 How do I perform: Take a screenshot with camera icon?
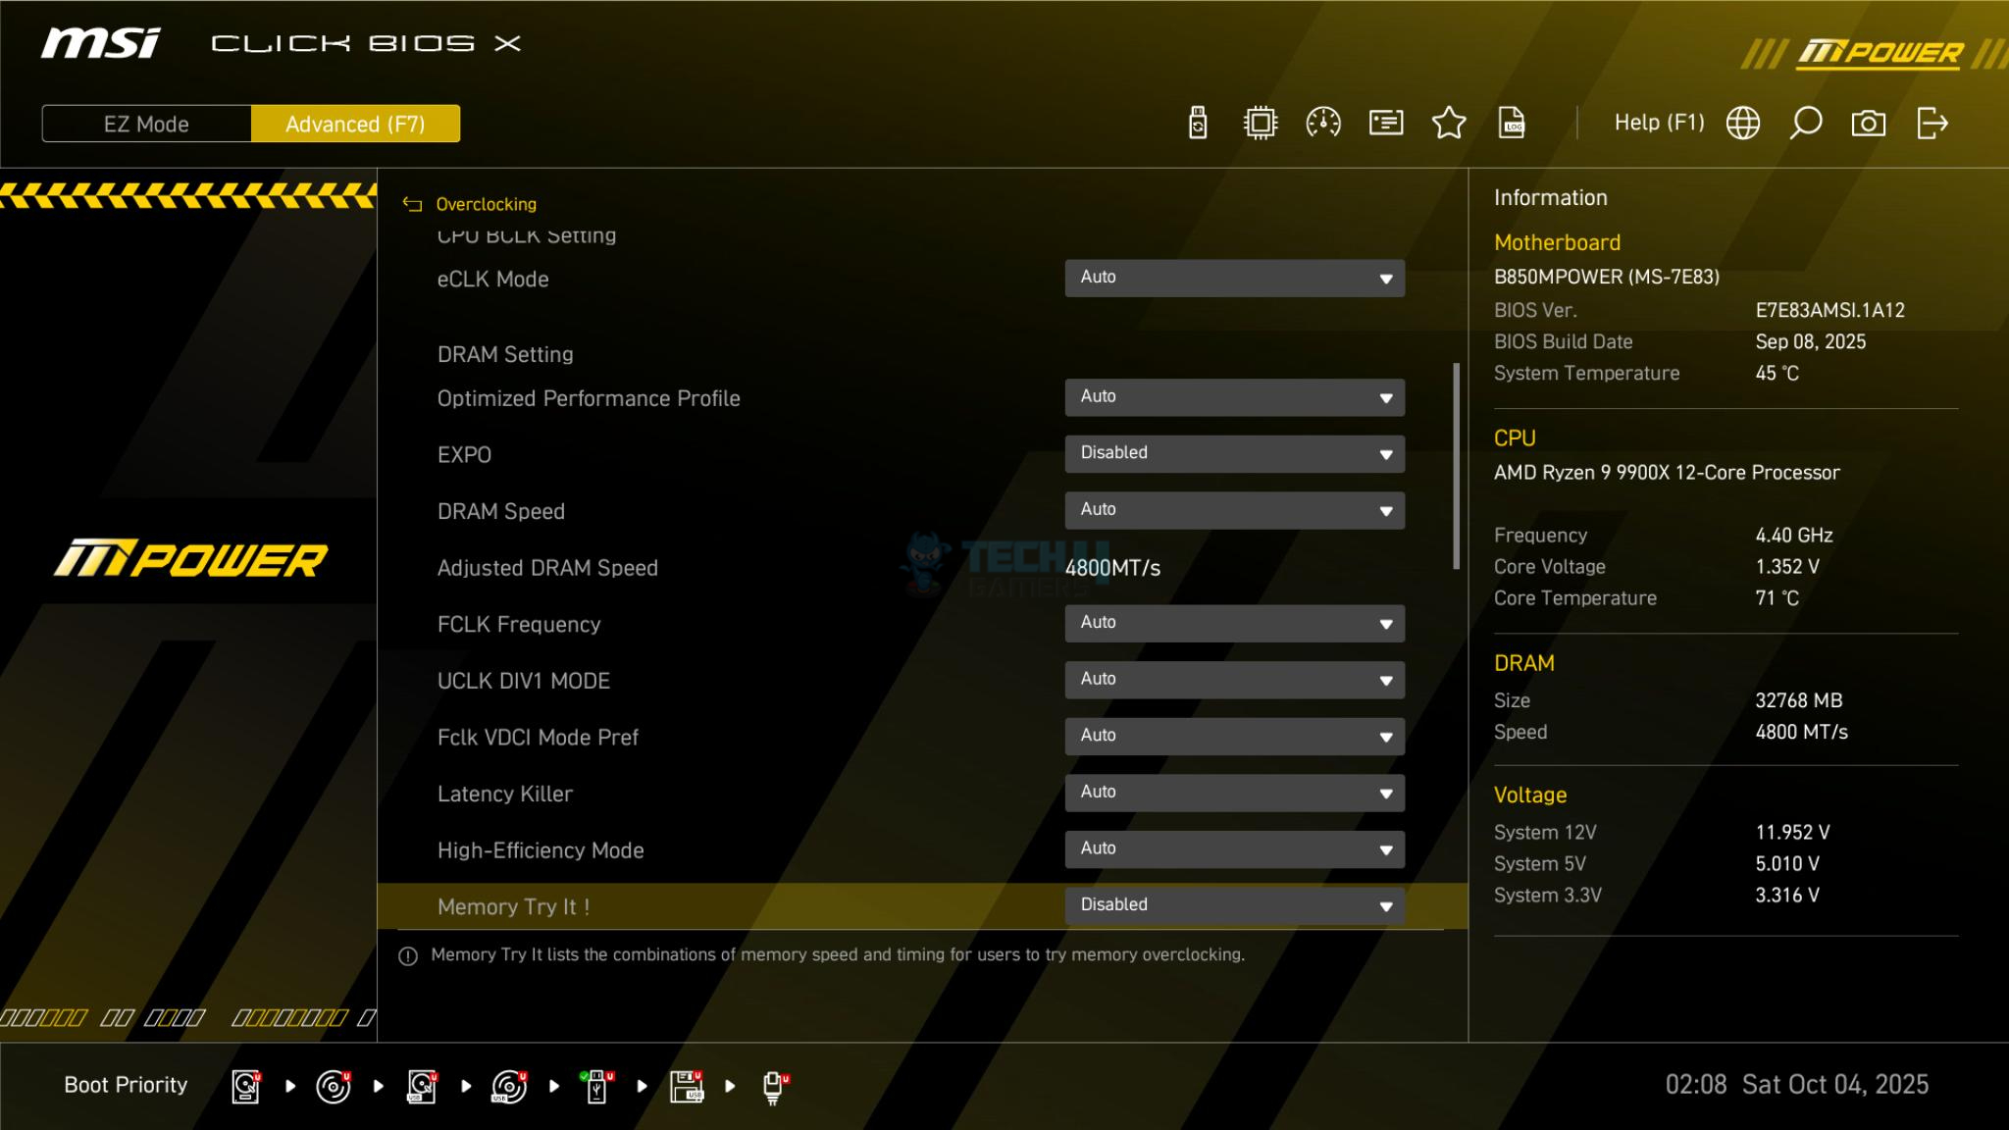coord(1868,124)
